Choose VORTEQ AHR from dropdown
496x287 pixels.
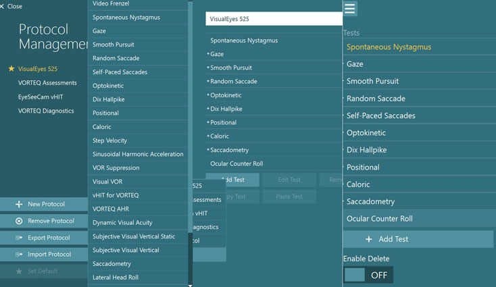[138, 209]
